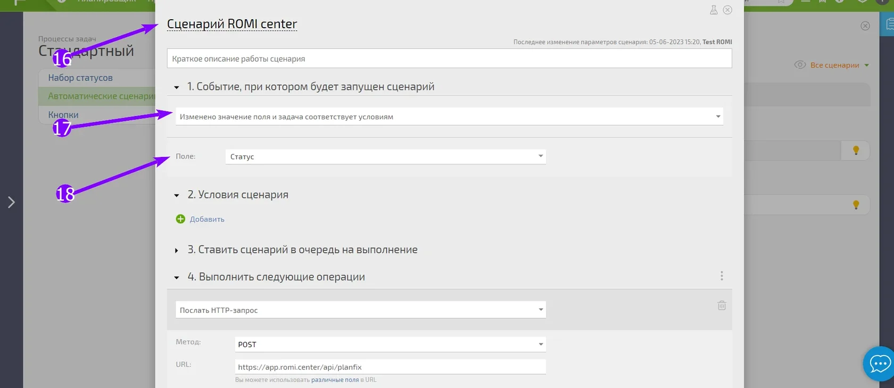This screenshot has width=894, height=388.
Task: Close the ROMI center scenario dialog
Action: (727, 10)
